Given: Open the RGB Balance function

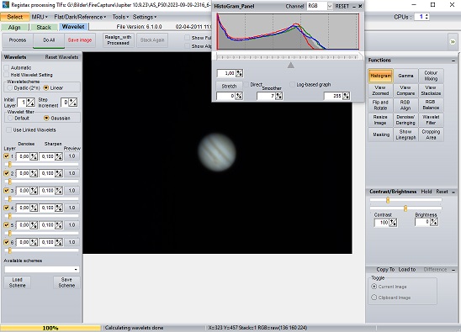Looking at the screenshot, I should pos(431,105).
